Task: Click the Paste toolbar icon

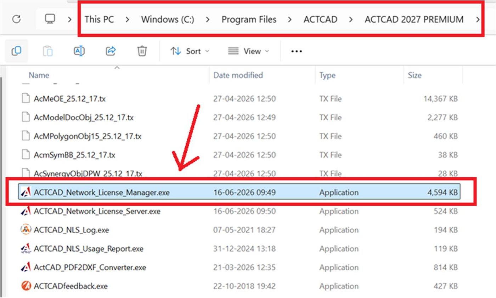Action: 48,51
